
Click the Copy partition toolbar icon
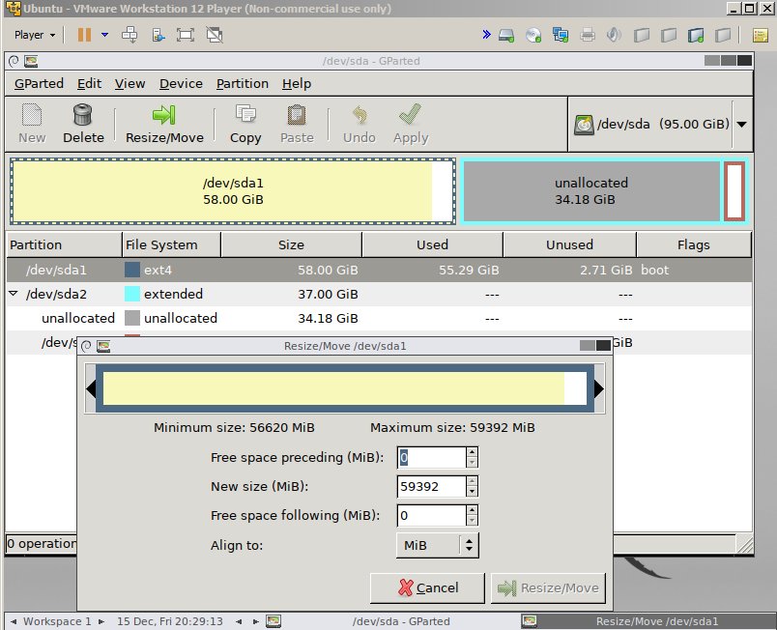coord(245,114)
